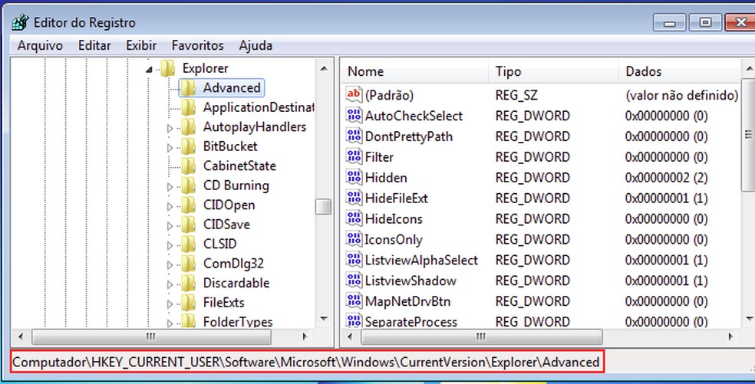Select the FolderTypes key label
The image size is (755, 384).
click(238, 322)
